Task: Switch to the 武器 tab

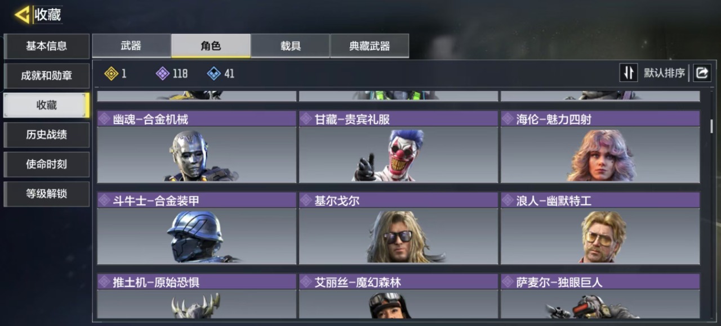Action: tap(131, 46)
